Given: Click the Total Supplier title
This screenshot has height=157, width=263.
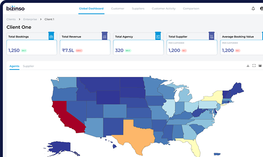Looking at the screenshot, I should point(178,37).
